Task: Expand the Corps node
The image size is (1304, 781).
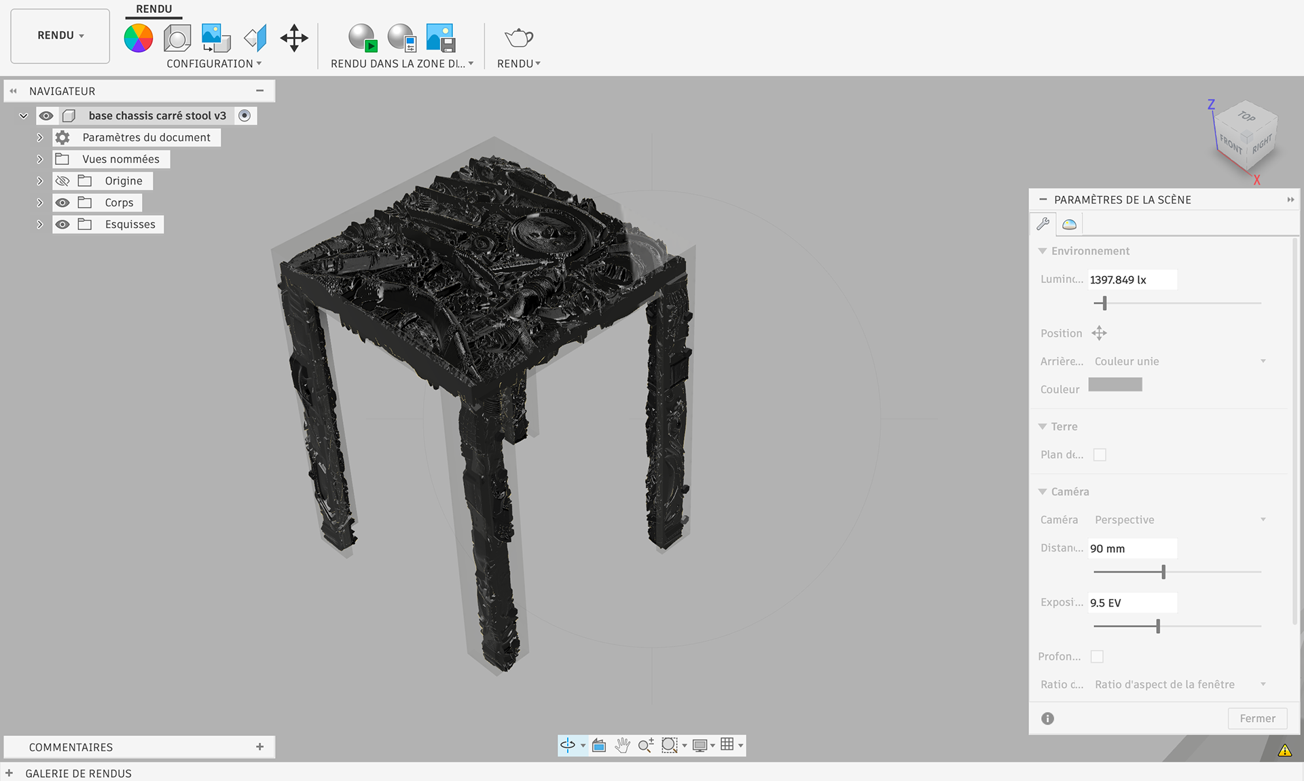Action: [x=39, y=203]
